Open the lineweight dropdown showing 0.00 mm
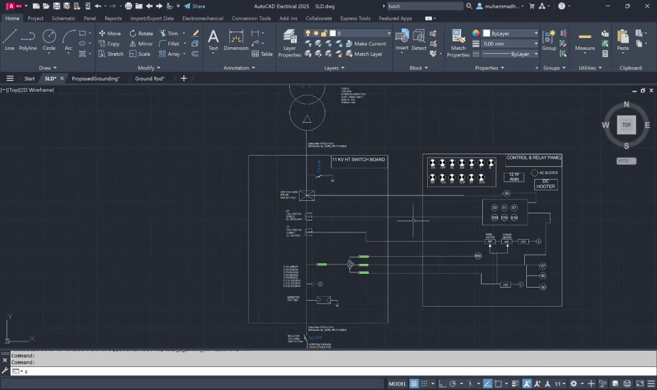 [510, 43]
